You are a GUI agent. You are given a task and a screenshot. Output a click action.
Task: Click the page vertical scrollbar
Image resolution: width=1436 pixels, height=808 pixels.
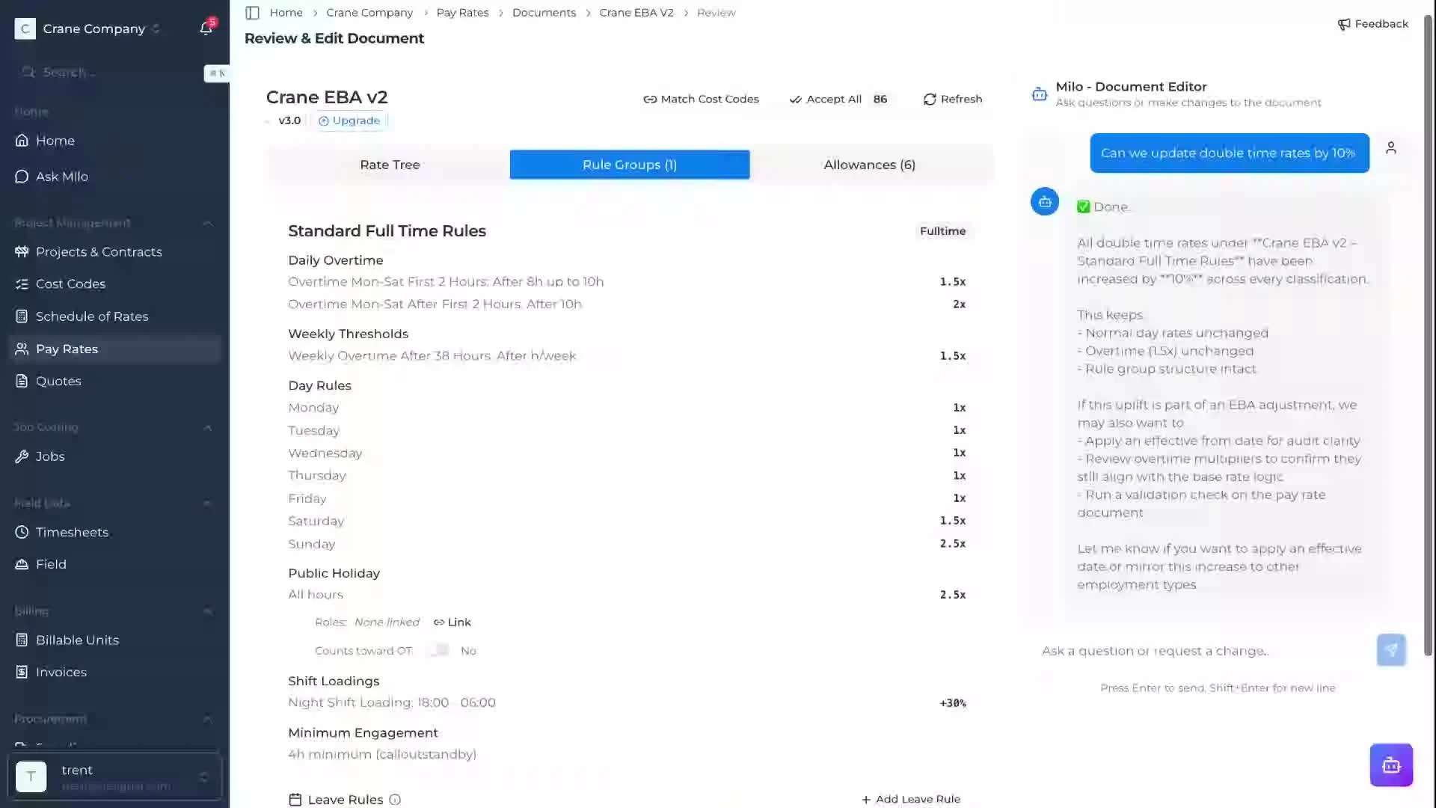(x=1428, y=337)
